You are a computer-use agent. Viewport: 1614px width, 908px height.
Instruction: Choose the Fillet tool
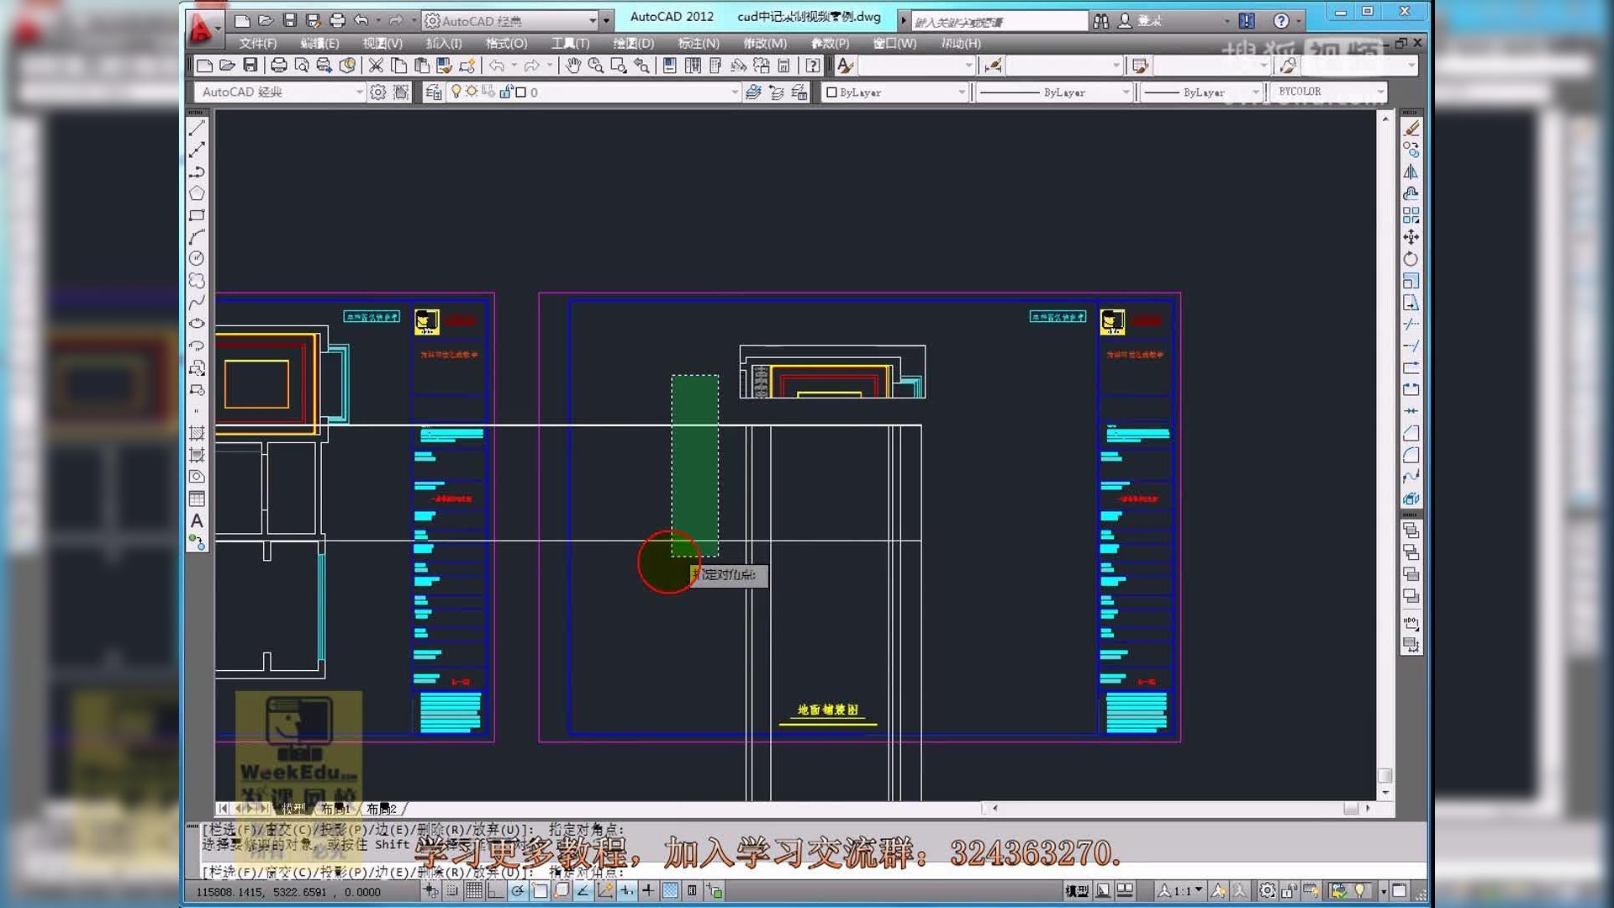point(1411,455)
